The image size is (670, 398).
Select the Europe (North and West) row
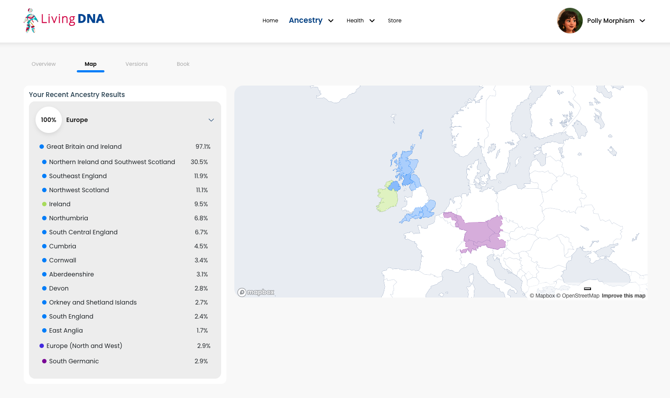125,346
